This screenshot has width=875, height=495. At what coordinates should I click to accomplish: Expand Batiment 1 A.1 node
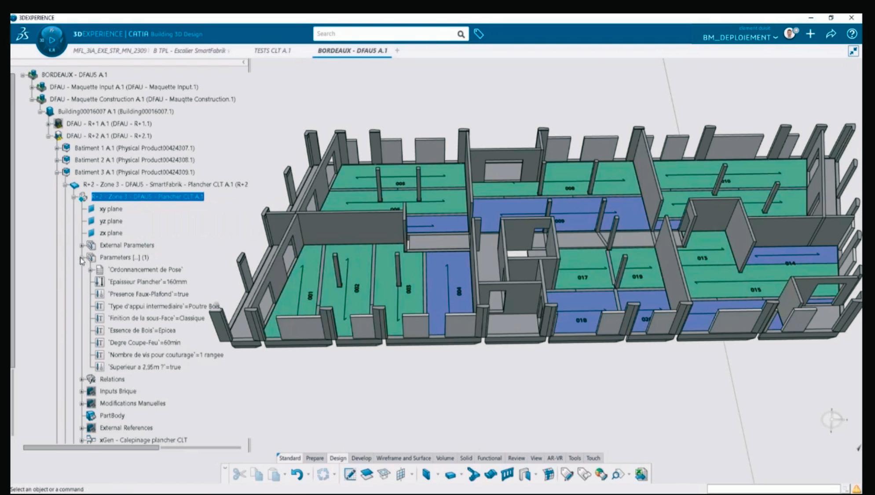57,148
